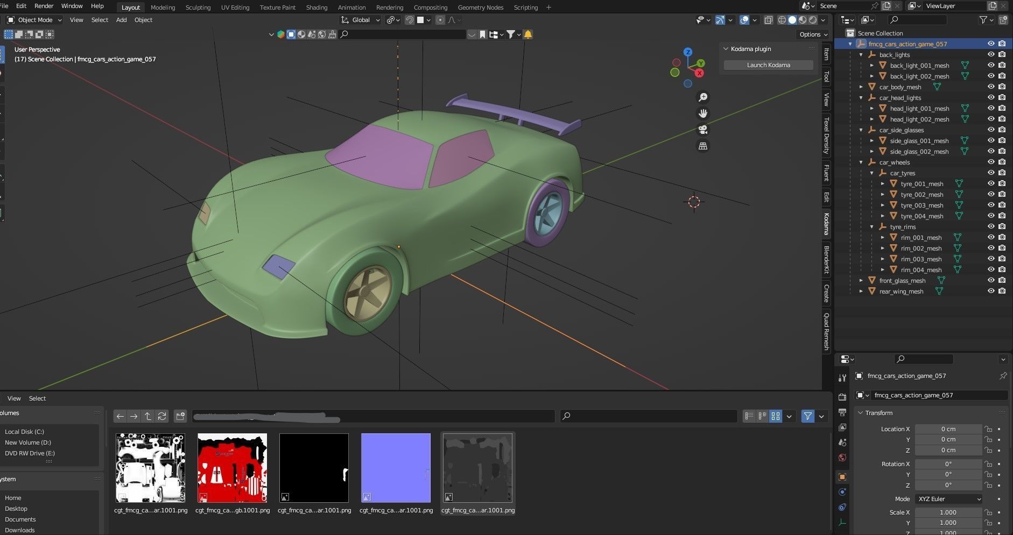Switch file browser to vertical list display
Image resolution: width=1013 pixels, height=535 pixels.
(749, 416)
